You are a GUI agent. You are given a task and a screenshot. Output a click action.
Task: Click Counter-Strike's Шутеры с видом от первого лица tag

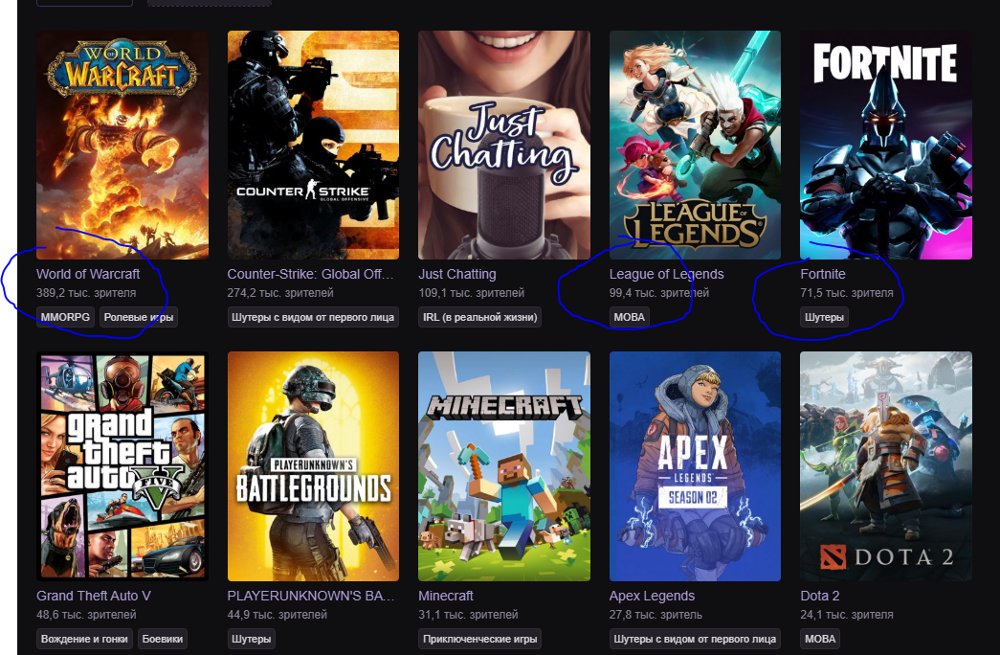[x=313, y=317]
